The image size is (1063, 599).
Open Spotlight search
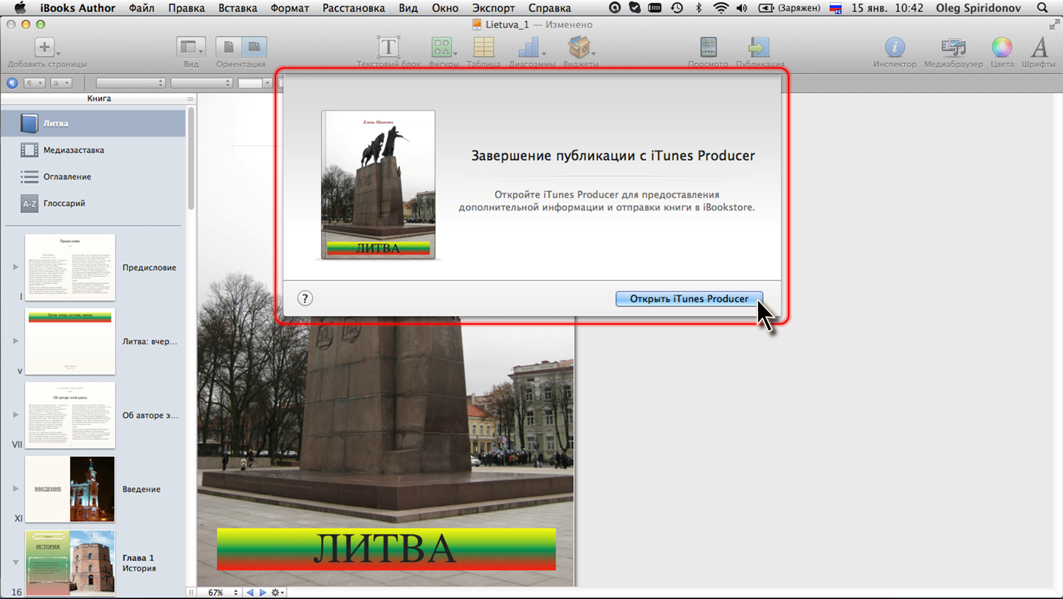pos(1043,8)
